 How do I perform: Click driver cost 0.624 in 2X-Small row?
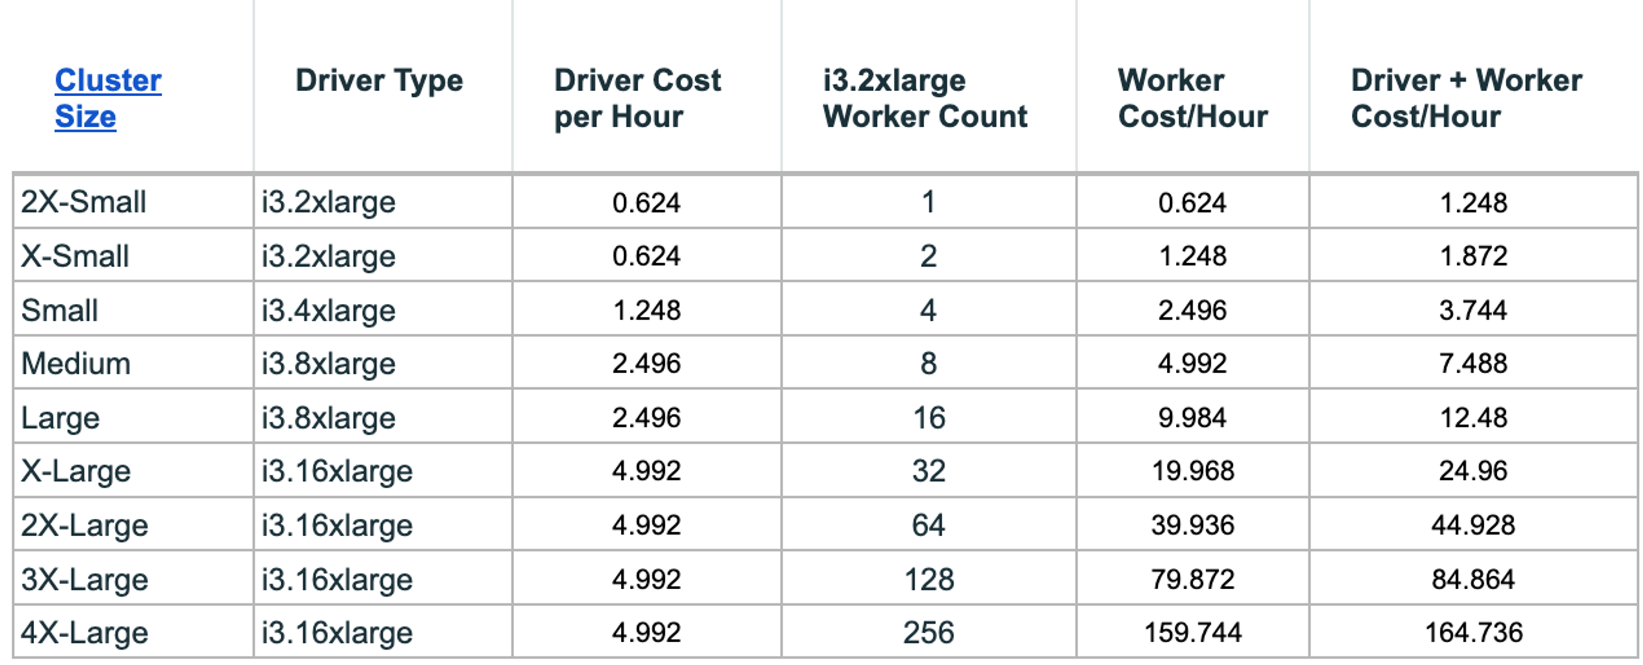tap(646, 202)
